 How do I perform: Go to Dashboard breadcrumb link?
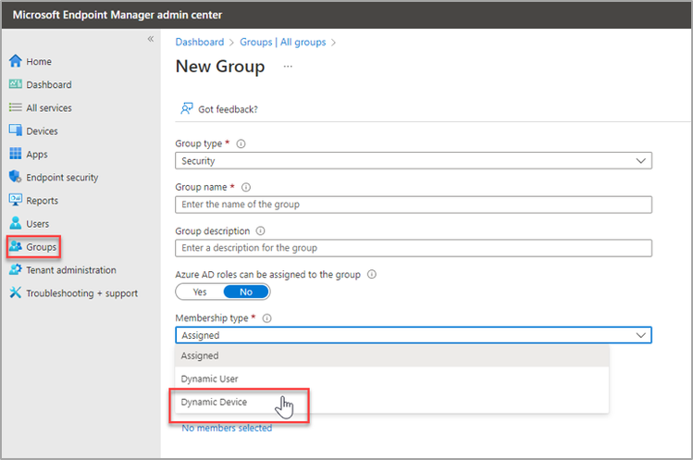199,43
